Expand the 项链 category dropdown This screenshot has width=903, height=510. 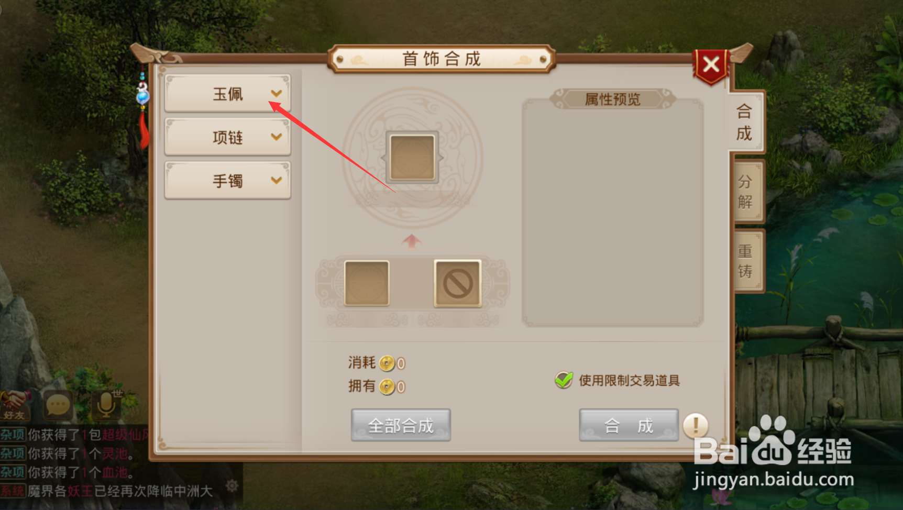point(227,137)
